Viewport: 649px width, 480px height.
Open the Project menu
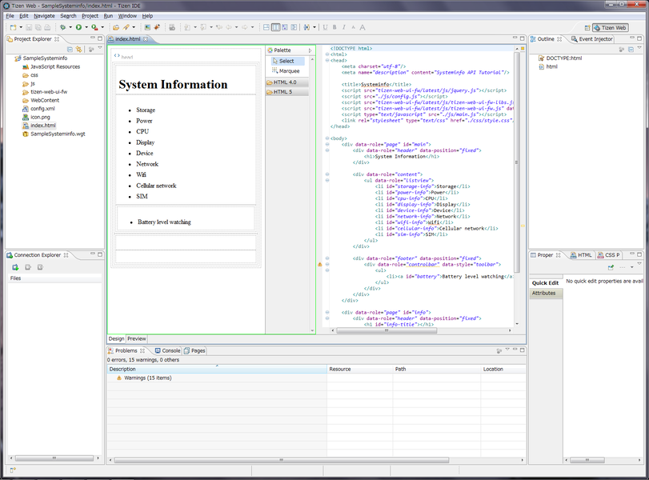click(90, 16)
